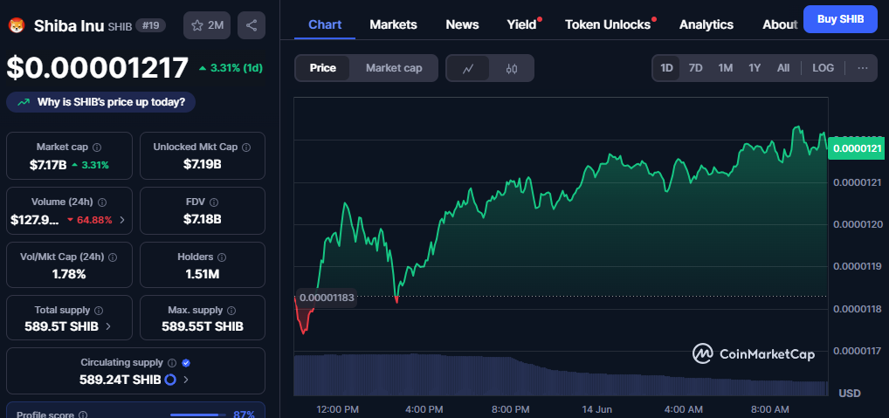889x418 pixels.
Task: Open Why is SHIB's price up today
Action: [x=101, y=102]
